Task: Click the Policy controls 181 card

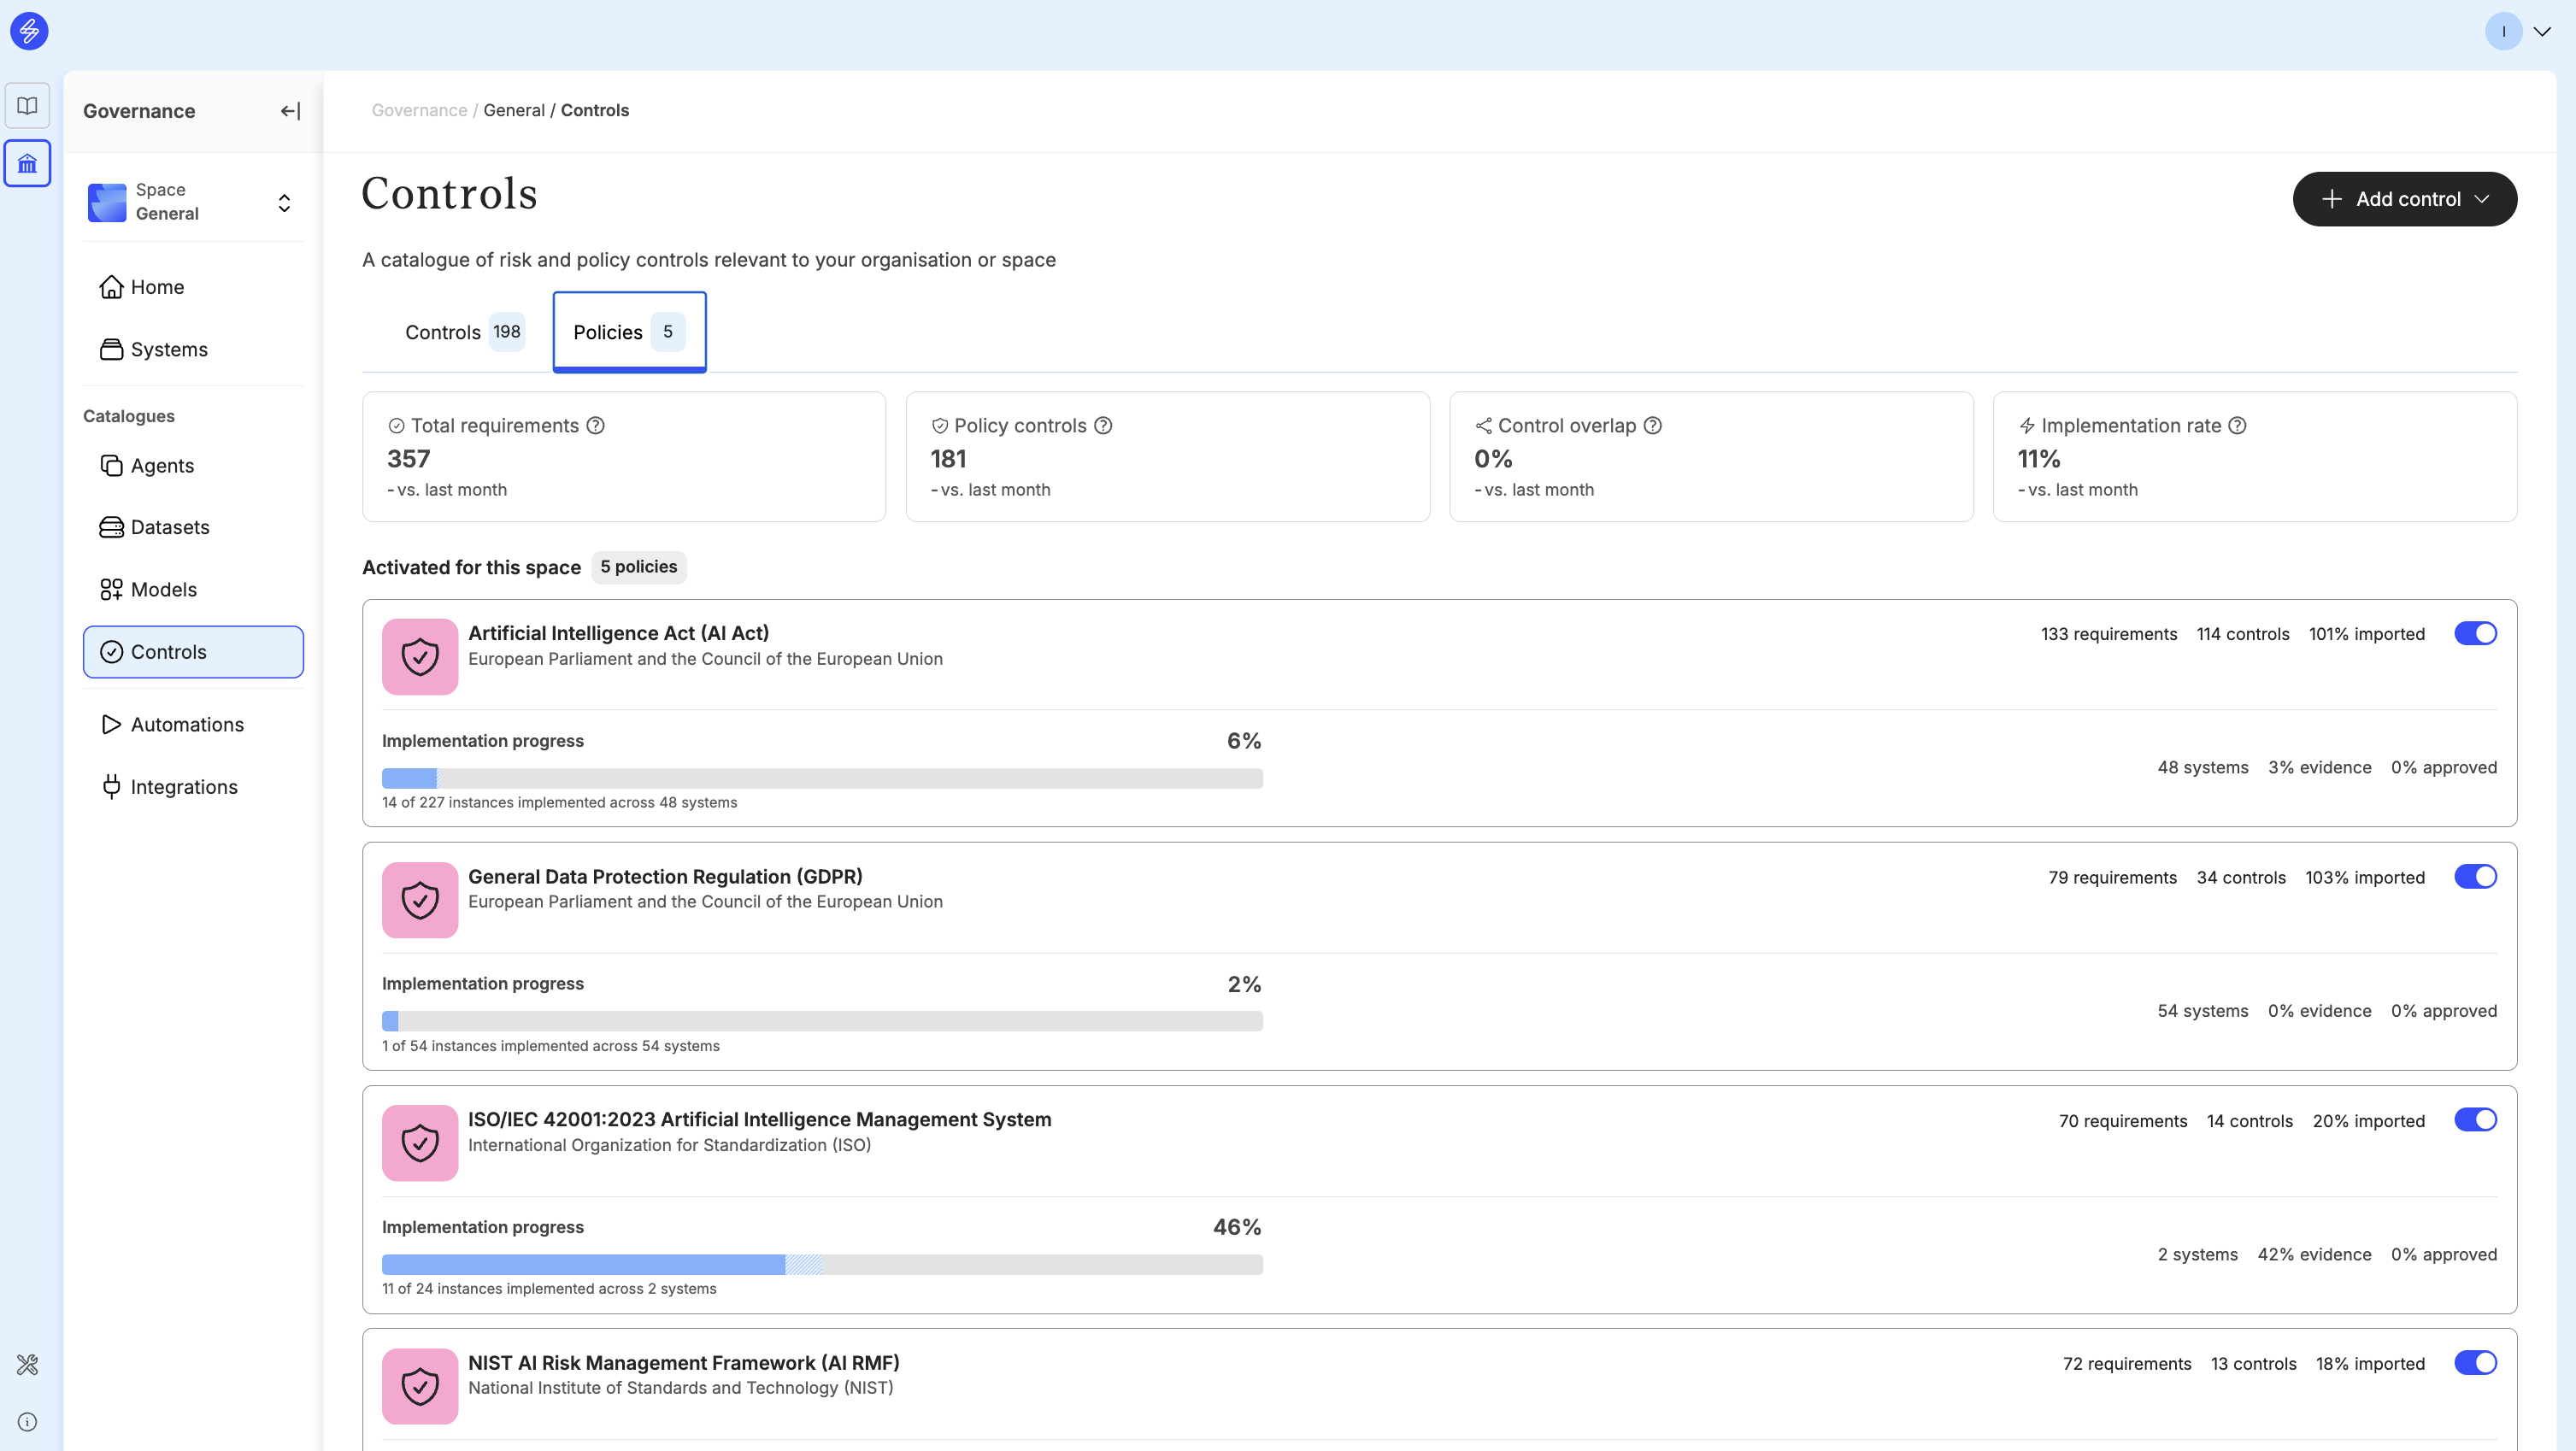Action: (x=1168, y=457)
